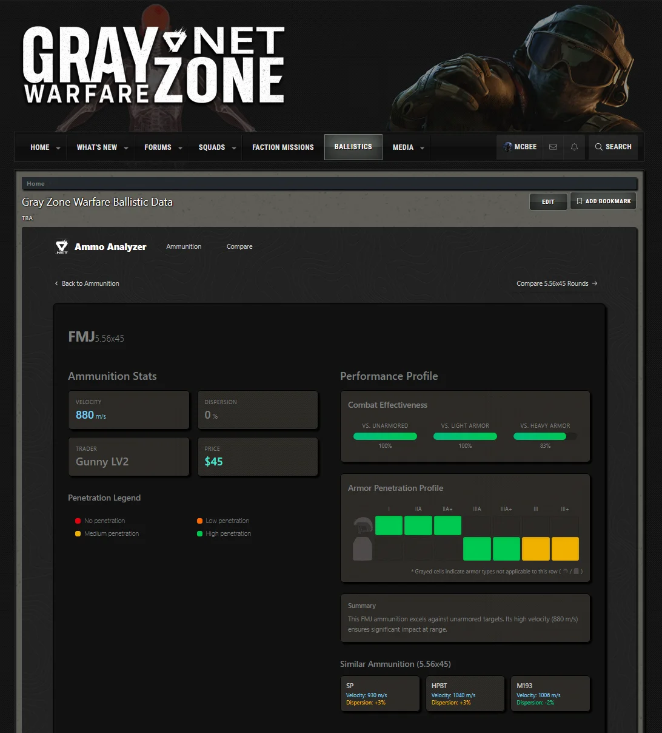Click the orange Low penetration legend dot
This screenshot has width=662, height=733.
point(199,521)
